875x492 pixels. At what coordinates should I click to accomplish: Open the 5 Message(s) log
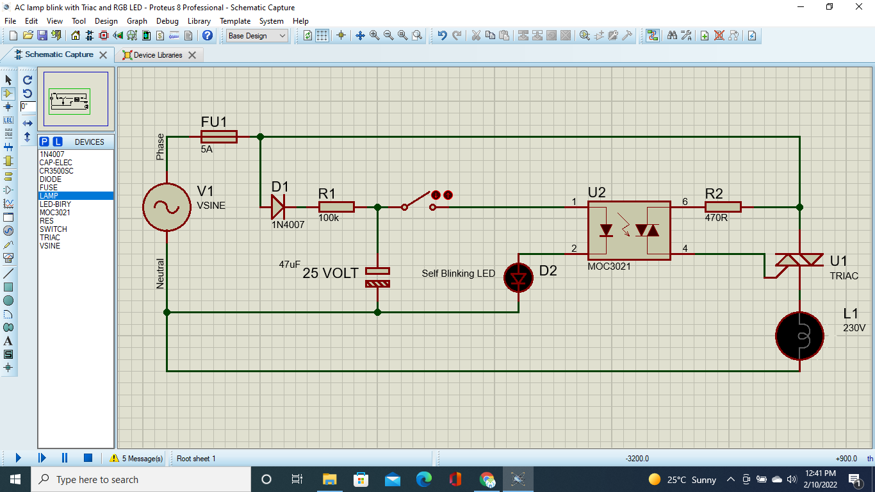(x=136, y=459)
